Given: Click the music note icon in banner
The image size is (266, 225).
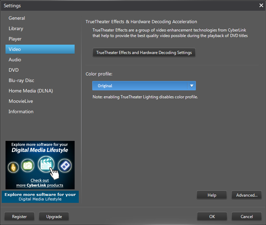Looking at the screenshot, I should click(14, 167).
